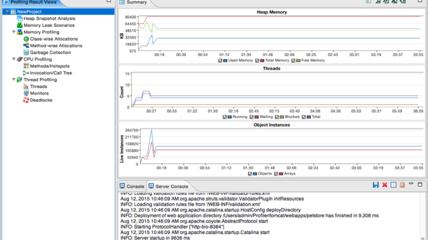The width and height of the screenshot is (428, 240).
Task: Click the "Starting ProtocolHandler" log line
Action: (173, 227)
